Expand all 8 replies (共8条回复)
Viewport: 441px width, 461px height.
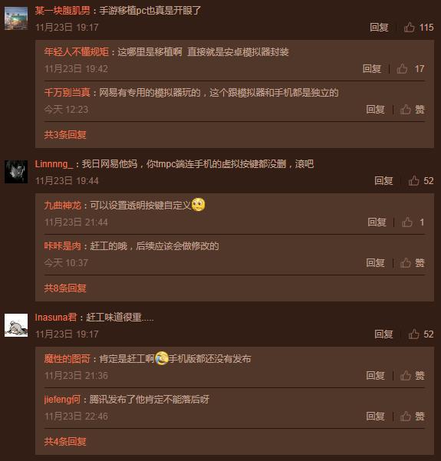click(65, 288)
